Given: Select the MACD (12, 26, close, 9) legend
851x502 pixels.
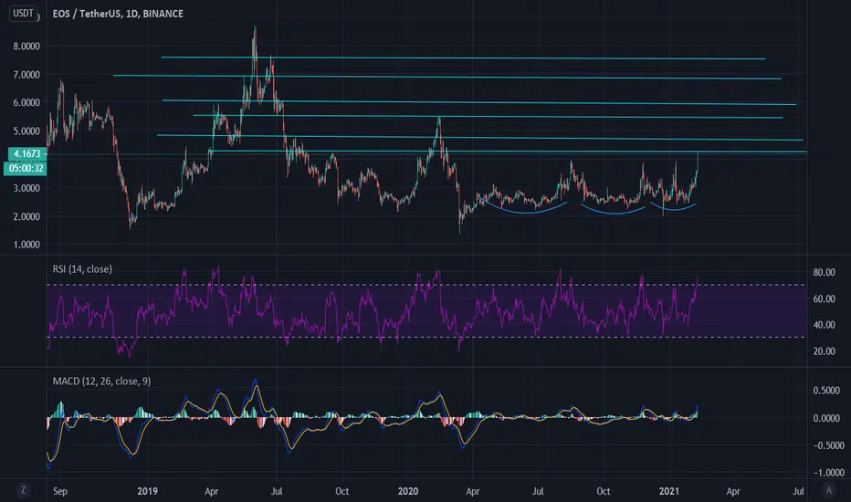Looking at the screenshot, I should pyautogui.click(x=101, y=381).
